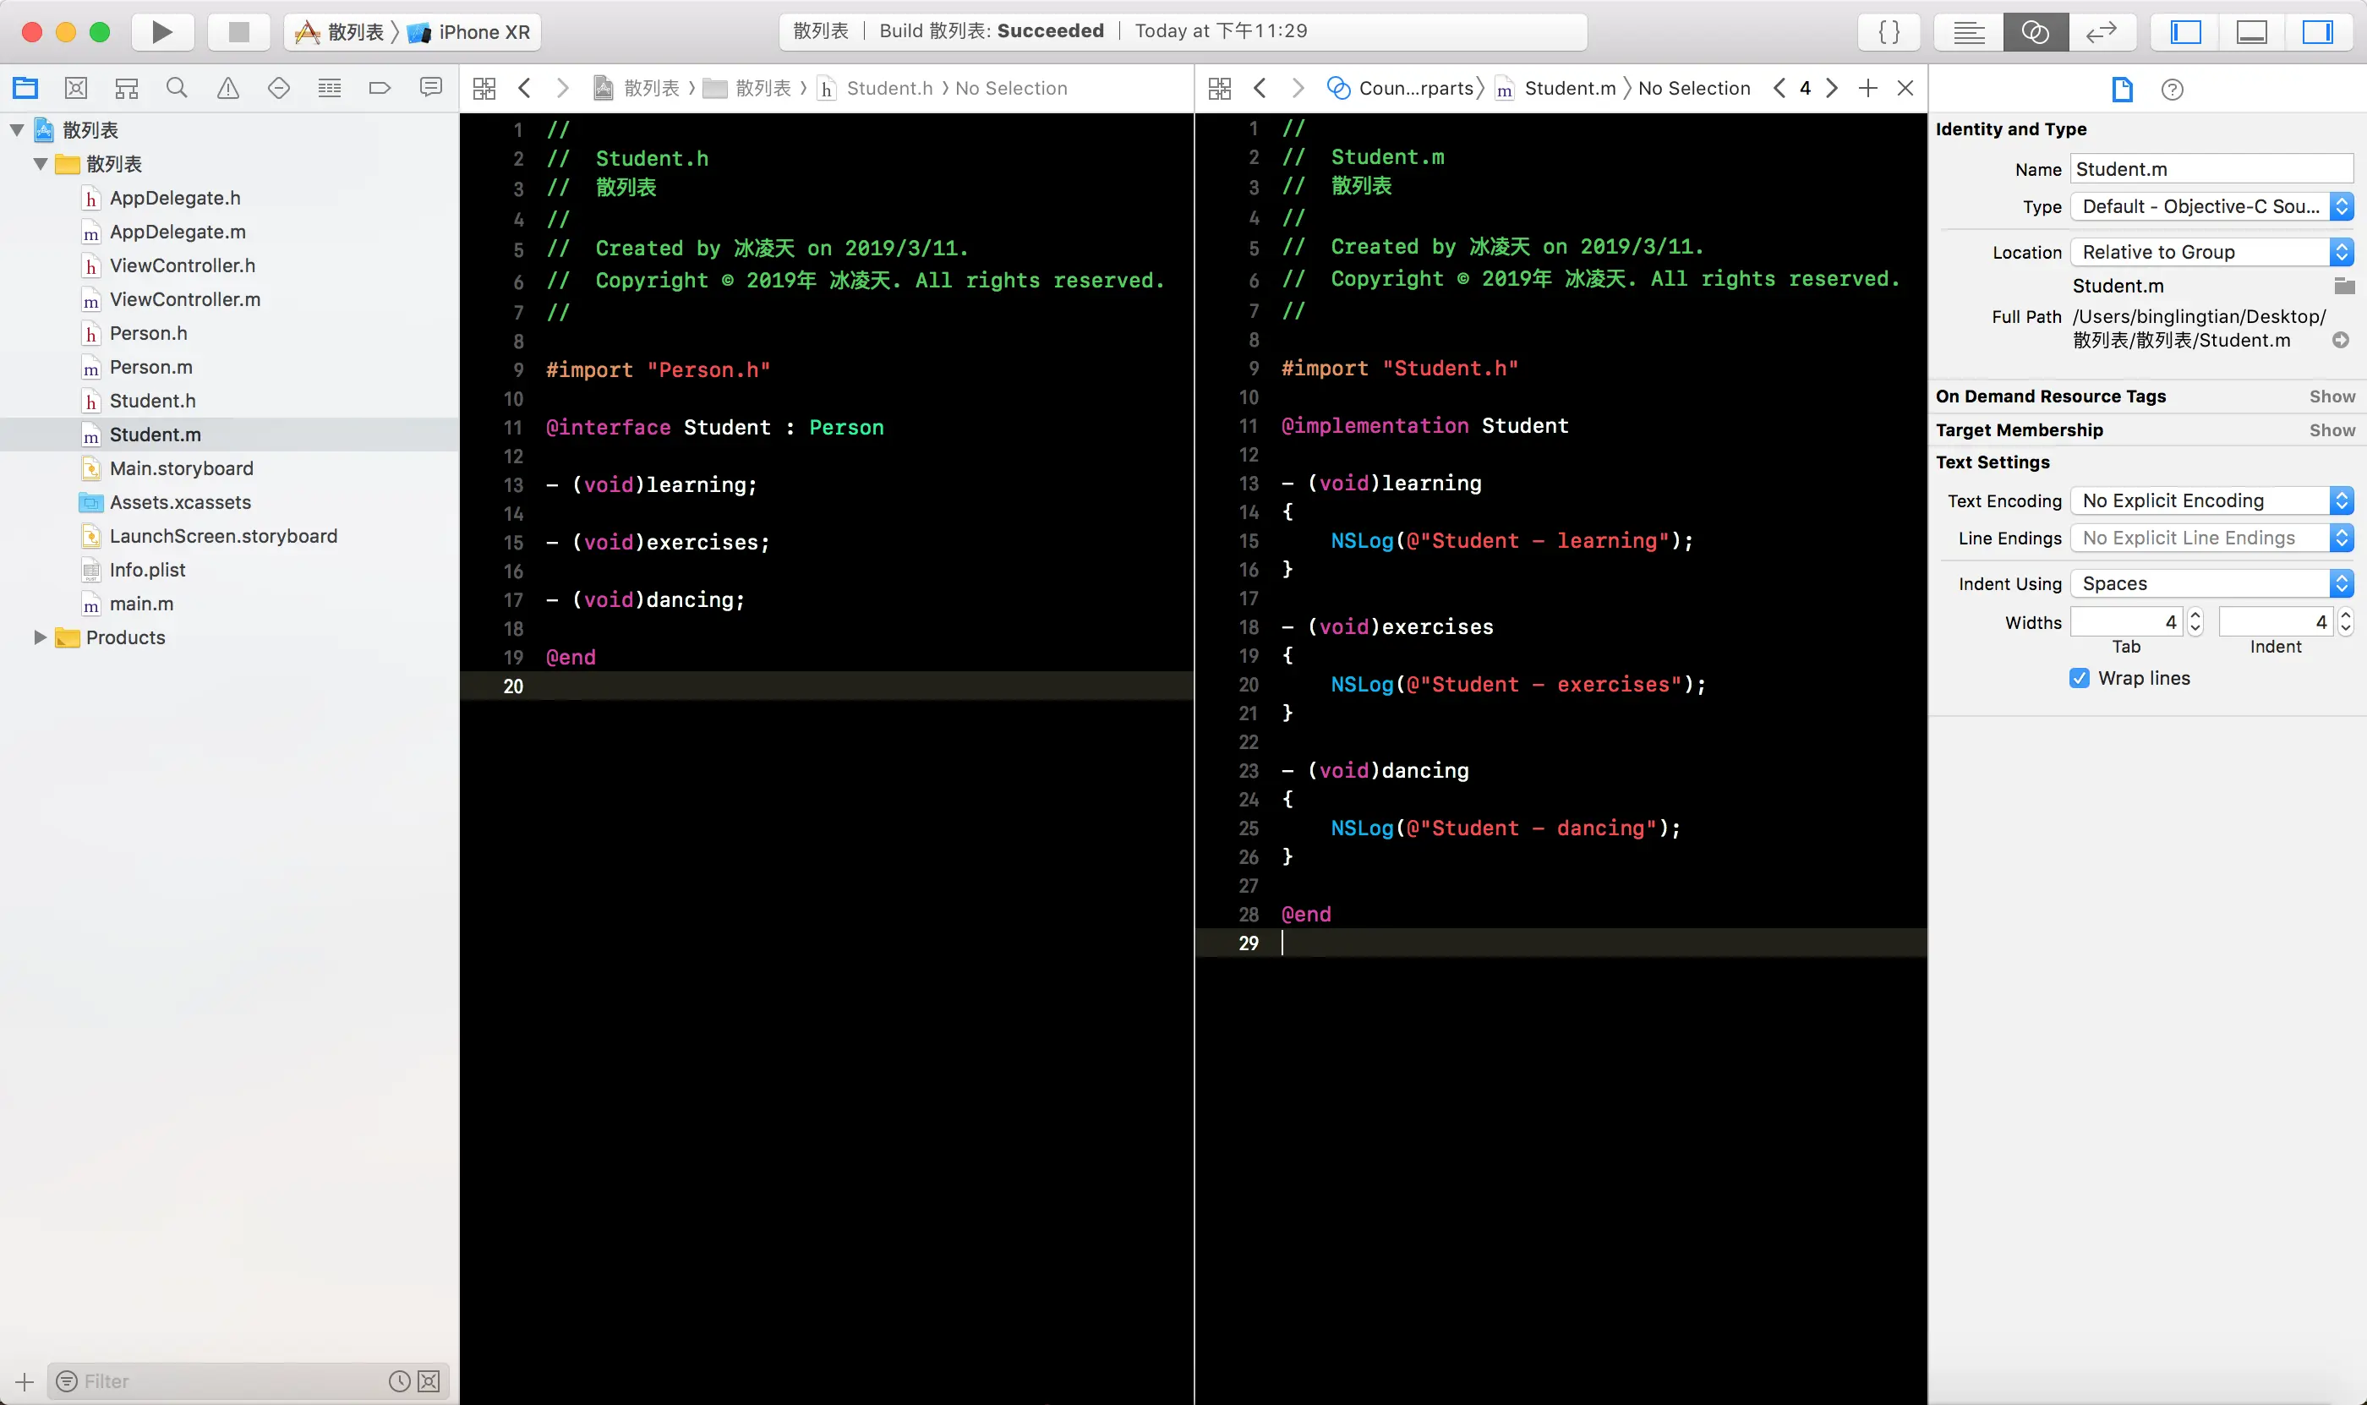Open the Find navigator search icon
2367x1405 pixels.
[177, 88]
